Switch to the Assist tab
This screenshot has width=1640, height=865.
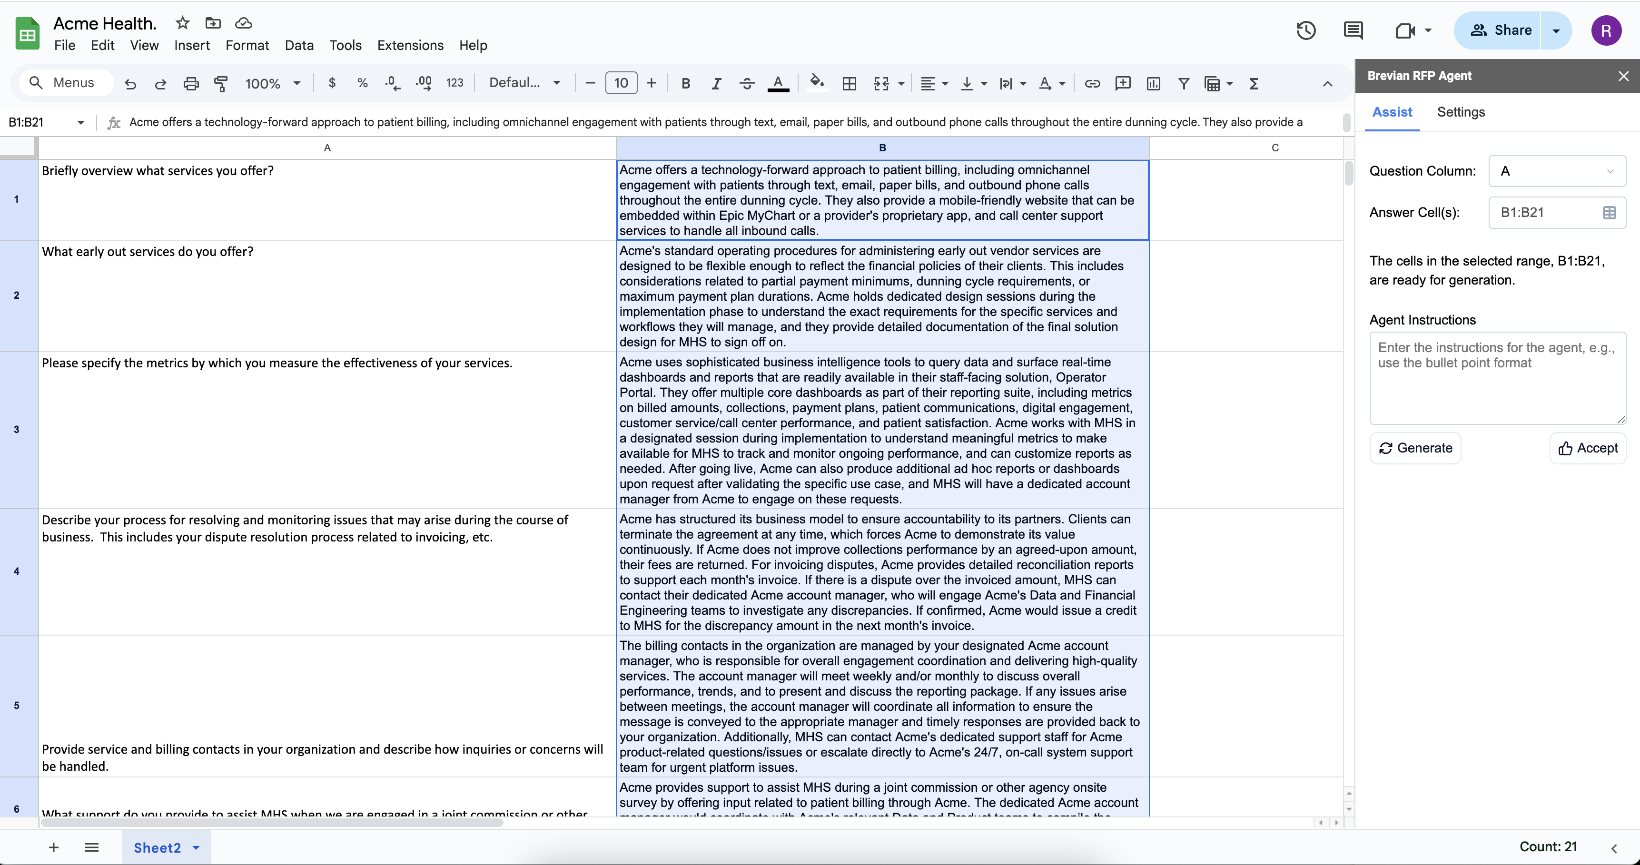[1392, 112]
